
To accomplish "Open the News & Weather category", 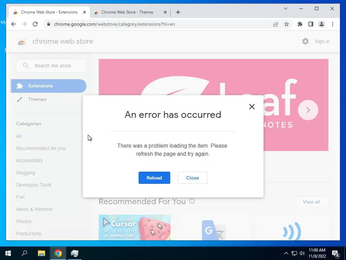I will [x=34, y=209].
